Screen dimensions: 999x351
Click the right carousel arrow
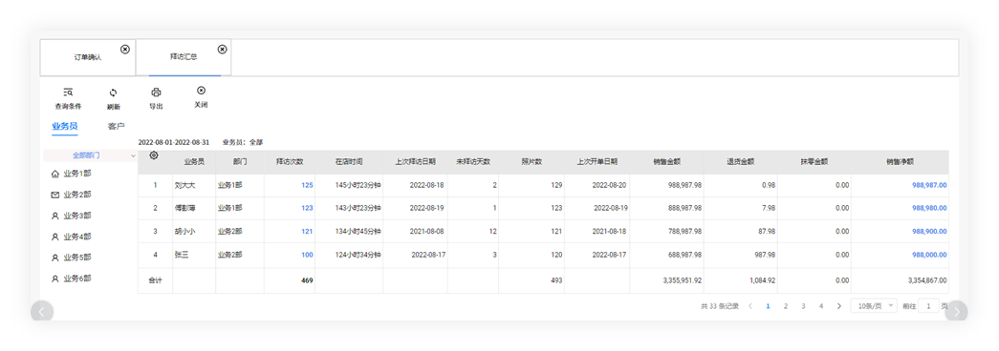tap(956, 312)
